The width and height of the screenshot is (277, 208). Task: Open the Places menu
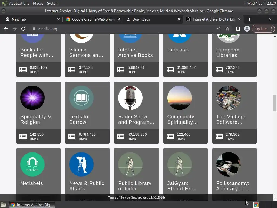38,3
